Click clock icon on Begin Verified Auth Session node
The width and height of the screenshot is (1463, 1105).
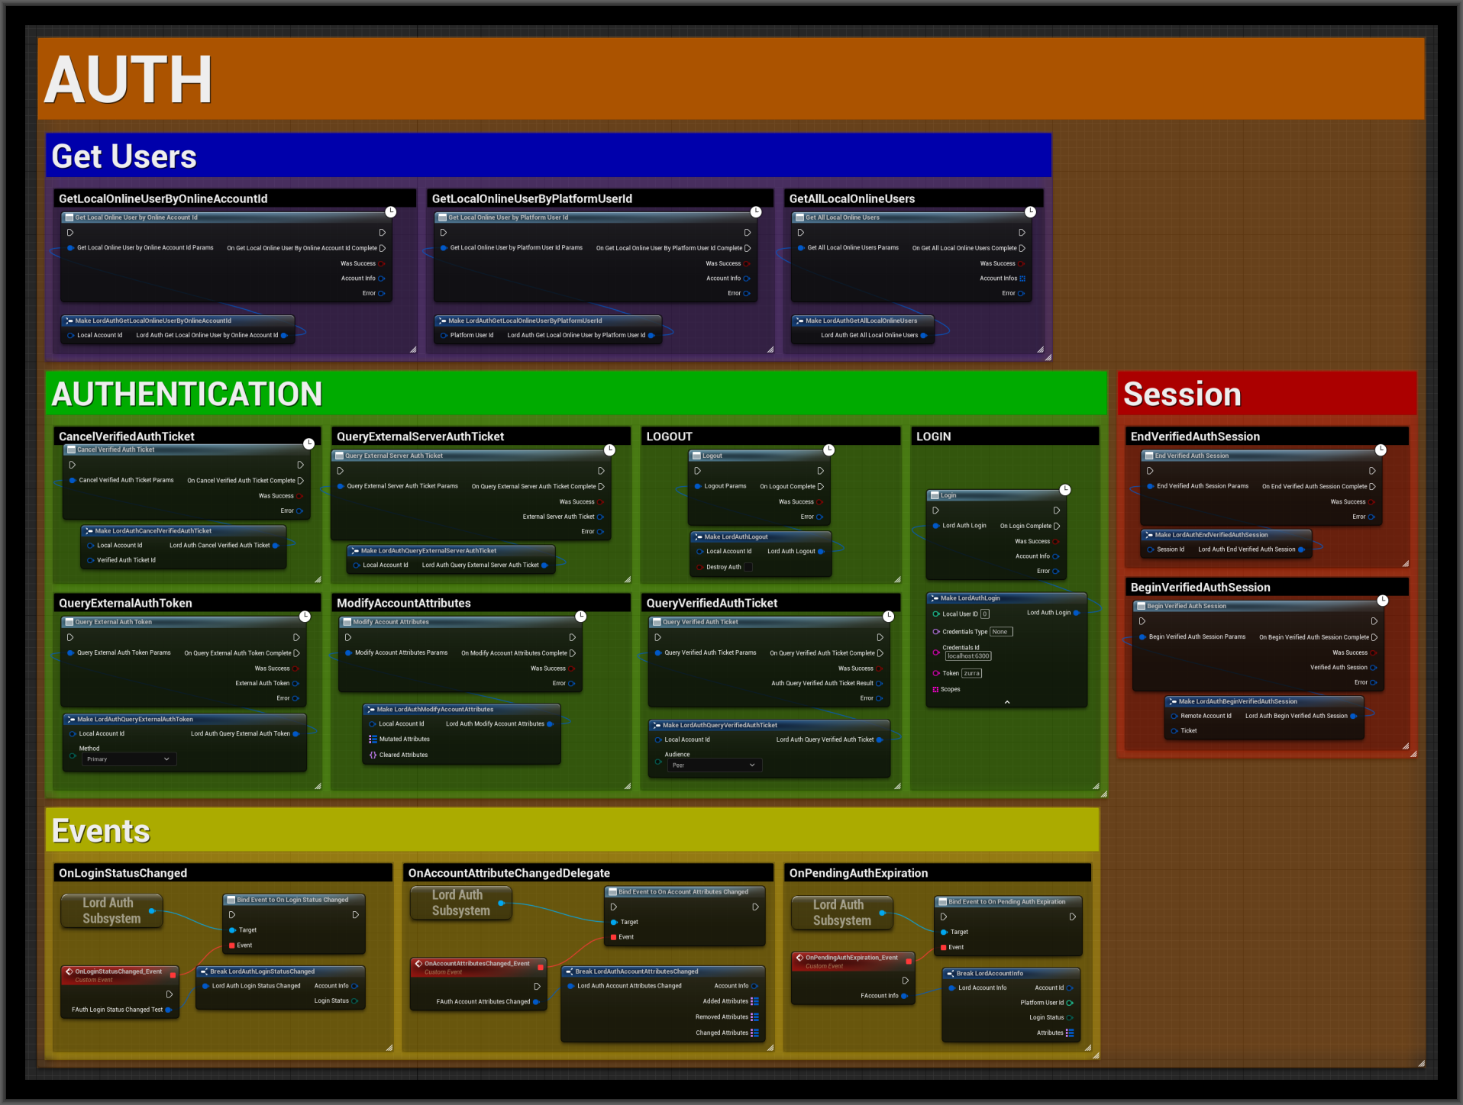click(x=1382, y=601)
